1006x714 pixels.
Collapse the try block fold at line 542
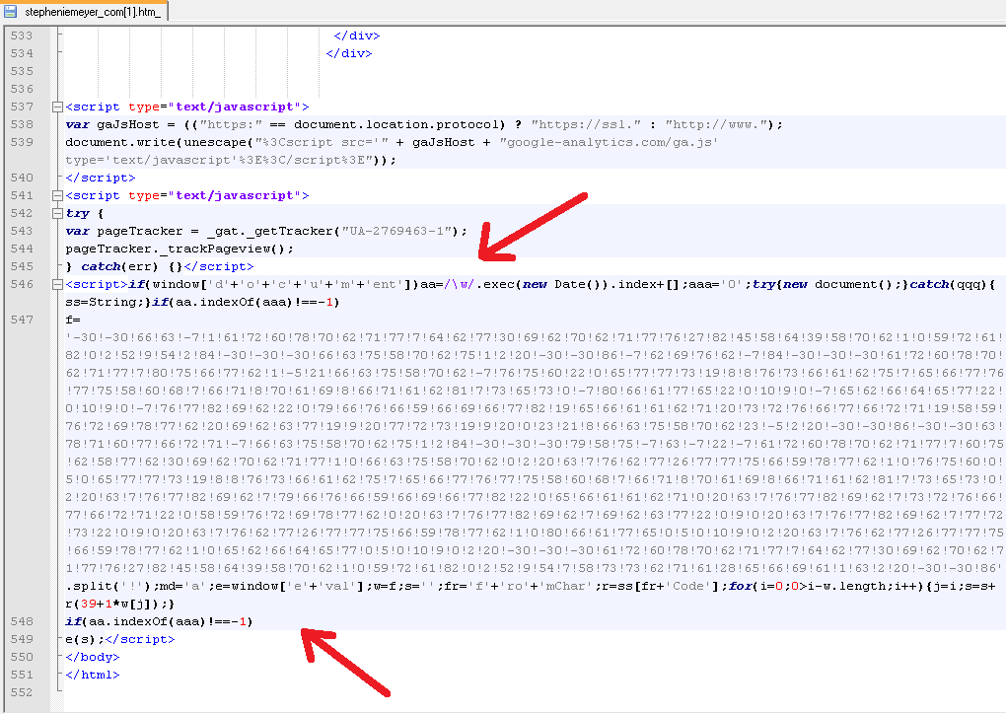[x=57, y=214]
